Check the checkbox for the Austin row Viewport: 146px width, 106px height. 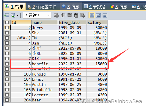pos(7,84)
